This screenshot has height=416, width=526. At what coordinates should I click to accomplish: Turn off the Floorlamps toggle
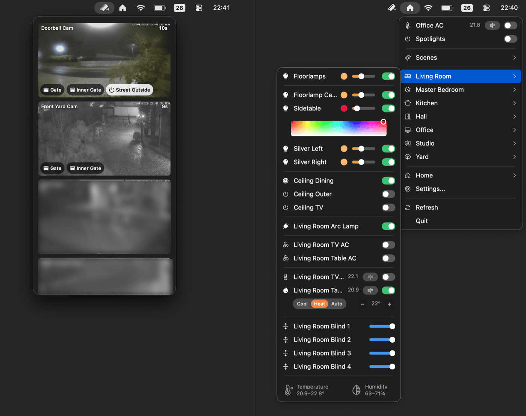point(388,76)
